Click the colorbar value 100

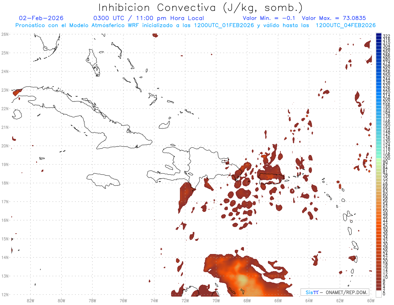coord(386,159)
